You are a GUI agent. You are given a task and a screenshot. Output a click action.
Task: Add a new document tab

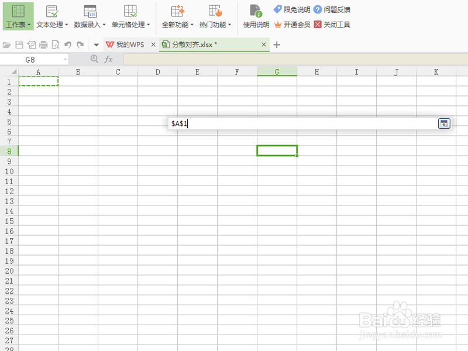277,45
